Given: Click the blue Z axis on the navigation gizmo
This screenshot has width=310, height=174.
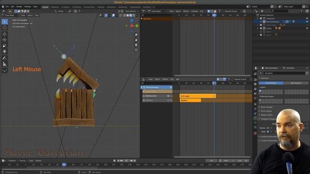Looking at the screenshot, I should click(x=132, y=20).
